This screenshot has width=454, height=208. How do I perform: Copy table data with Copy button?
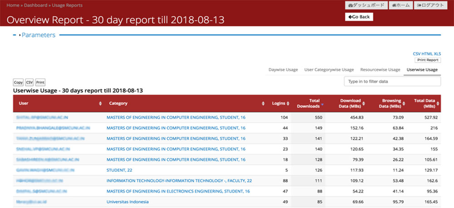pos(18,82)
